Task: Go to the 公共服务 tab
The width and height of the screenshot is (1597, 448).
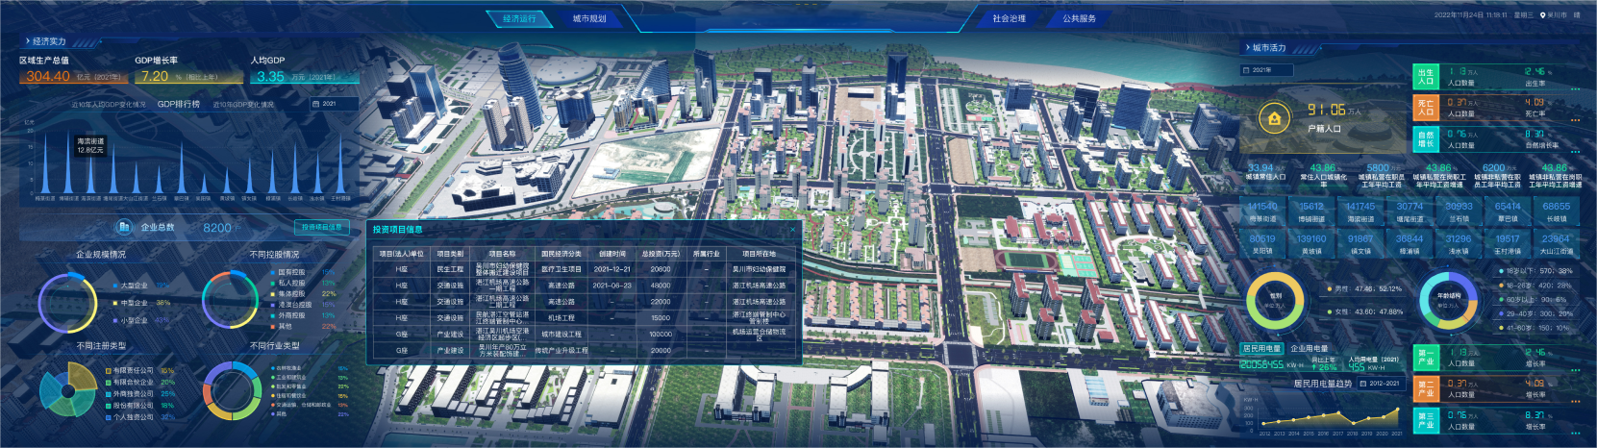Action: tap(1079, 18)
